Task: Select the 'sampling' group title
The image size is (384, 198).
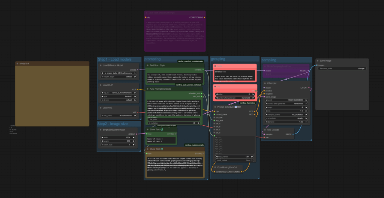Action: point(269,59)
